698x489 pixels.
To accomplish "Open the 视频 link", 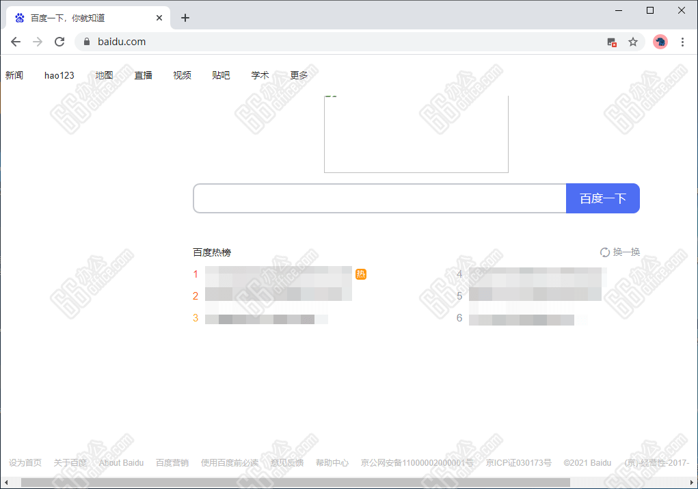I will tap(182, 75).
